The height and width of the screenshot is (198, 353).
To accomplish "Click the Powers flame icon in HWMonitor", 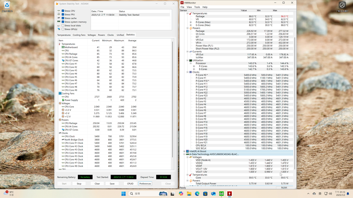I will (x=191, y=28).
